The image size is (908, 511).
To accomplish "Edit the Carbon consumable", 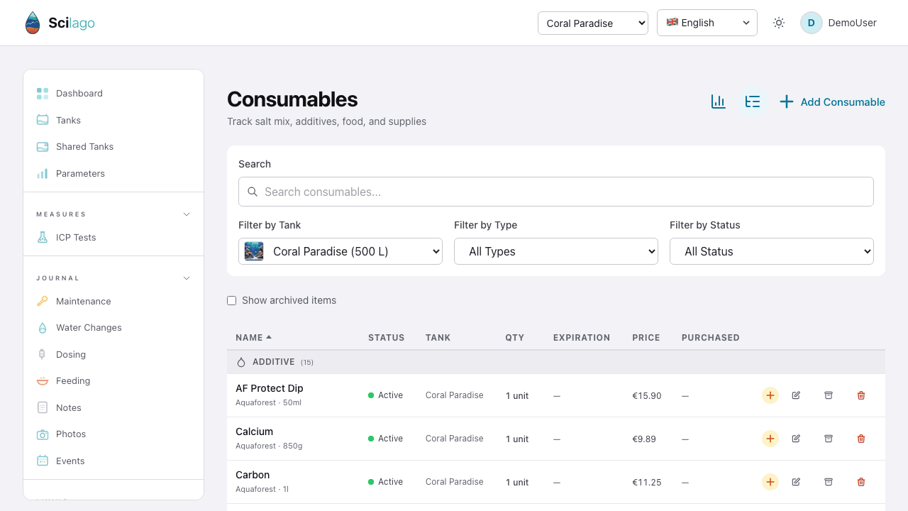I will pyautogui.click(x=796, y=482).
